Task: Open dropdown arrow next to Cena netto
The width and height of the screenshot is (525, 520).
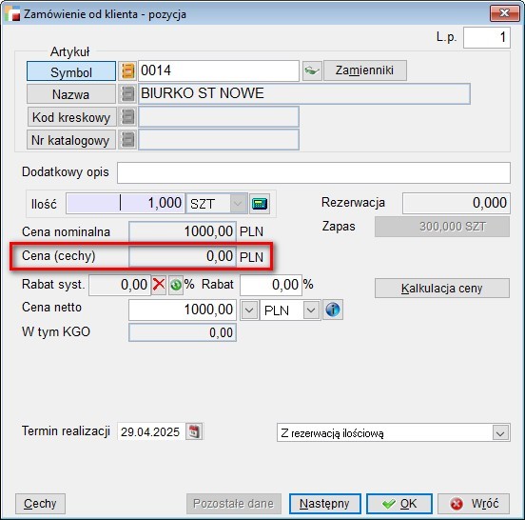Action: pos(249,310)
